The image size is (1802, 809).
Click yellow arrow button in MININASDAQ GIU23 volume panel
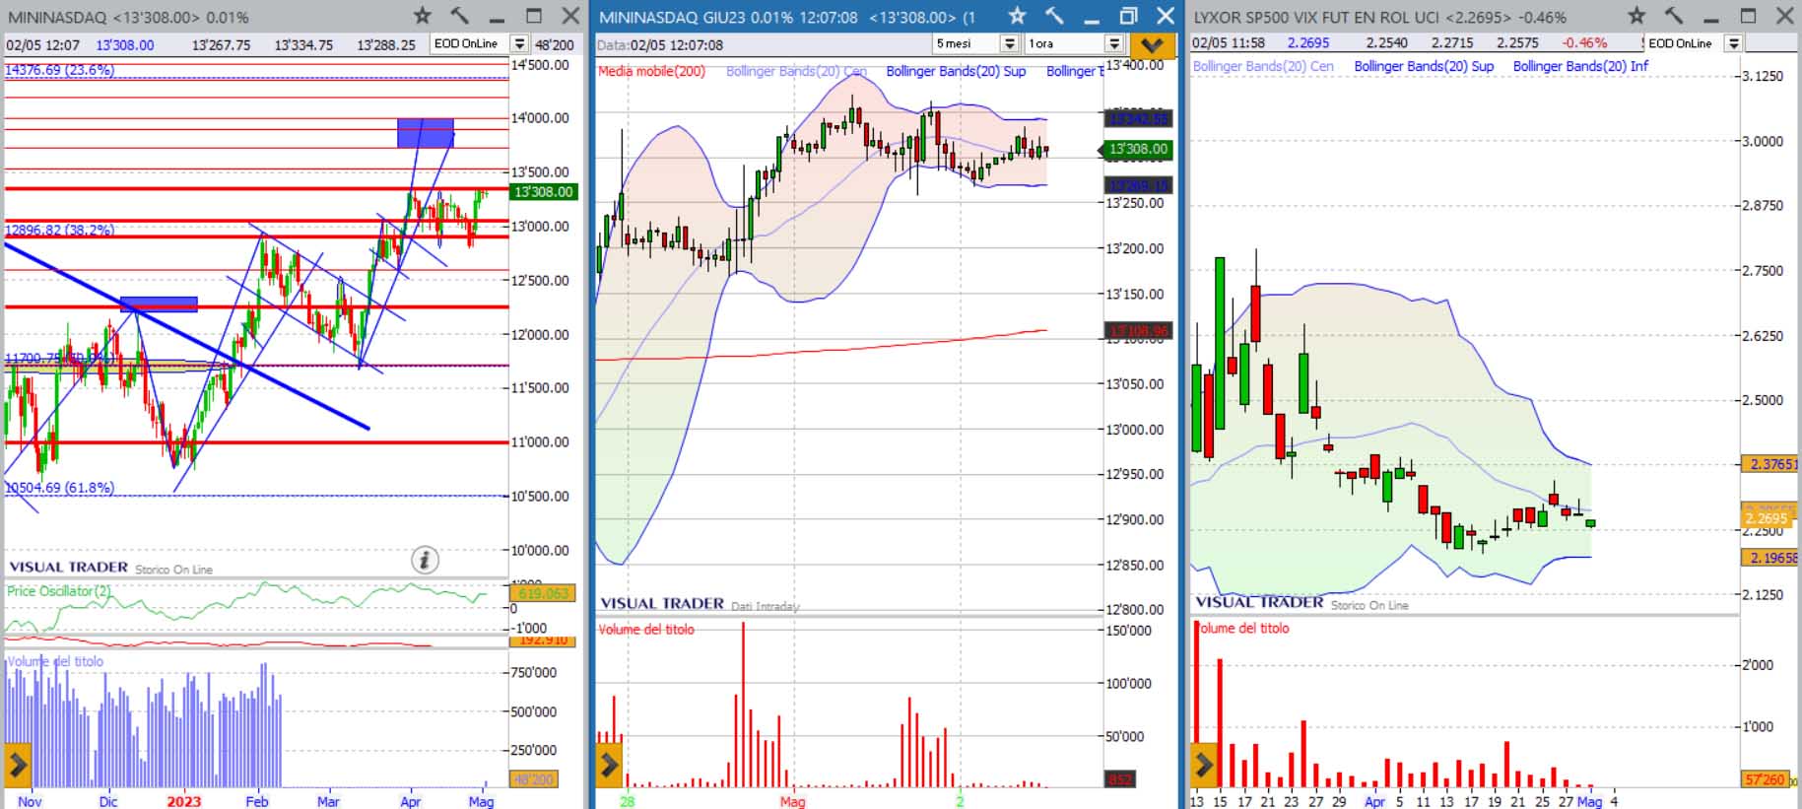coord(609,764)
